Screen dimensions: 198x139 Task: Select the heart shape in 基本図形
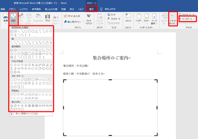47,54
